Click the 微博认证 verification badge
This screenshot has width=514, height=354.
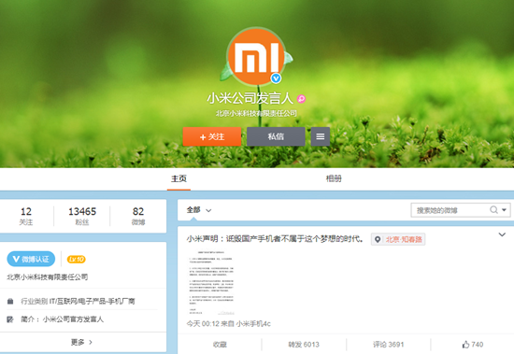(31, 260)
